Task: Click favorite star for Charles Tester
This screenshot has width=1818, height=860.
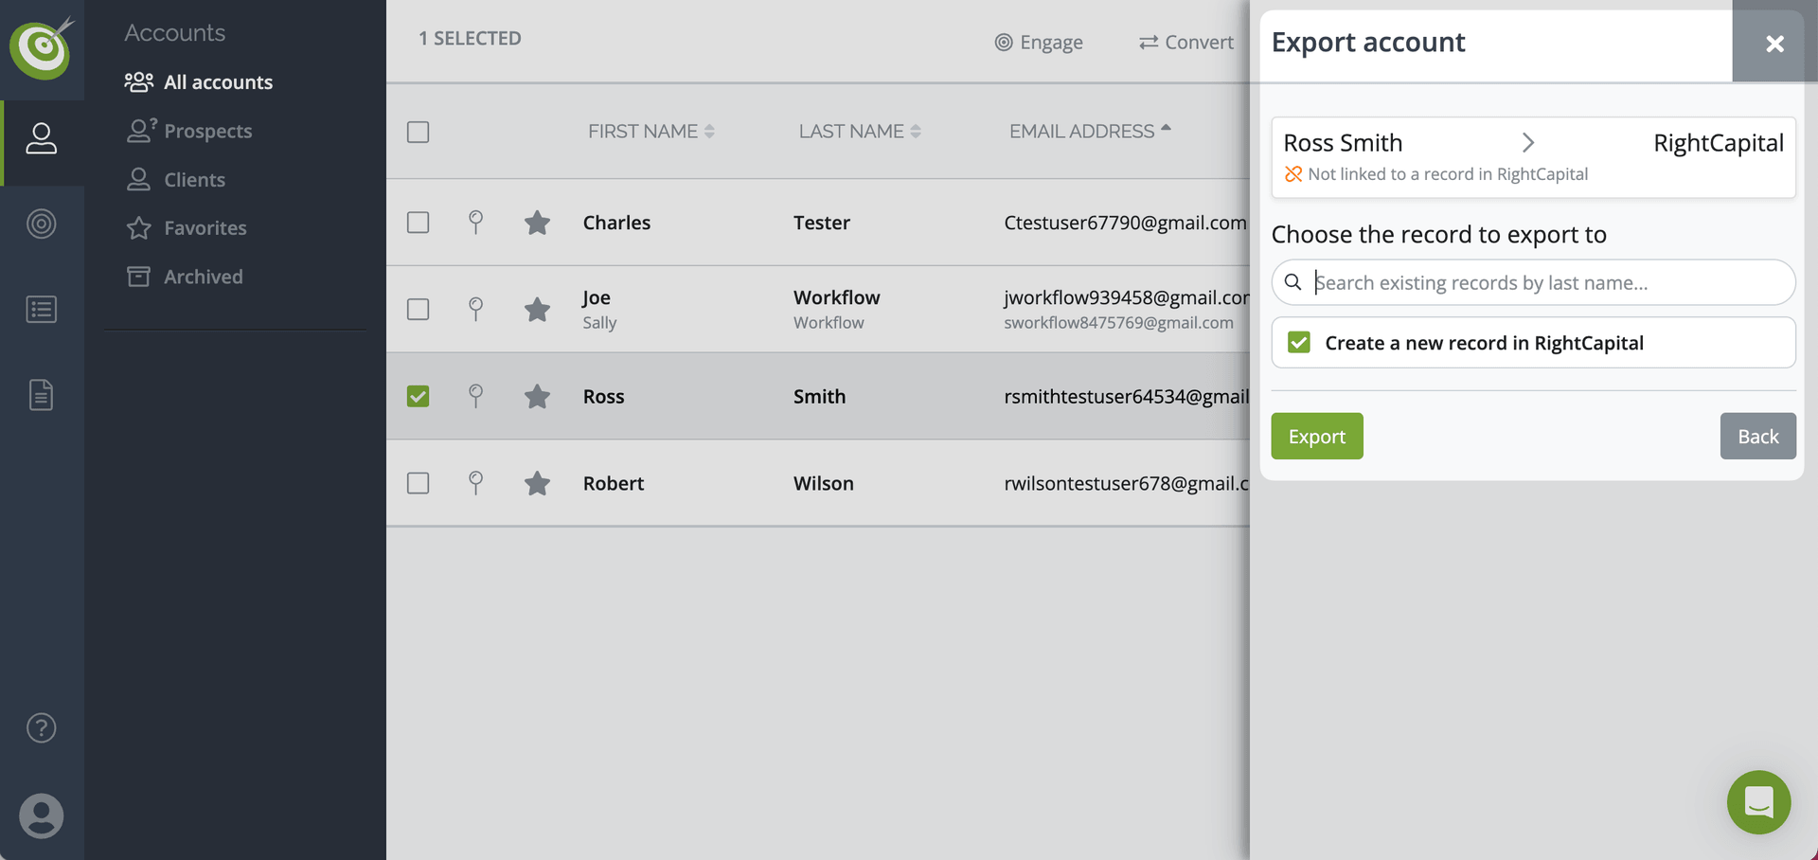Action: point(537,223)
